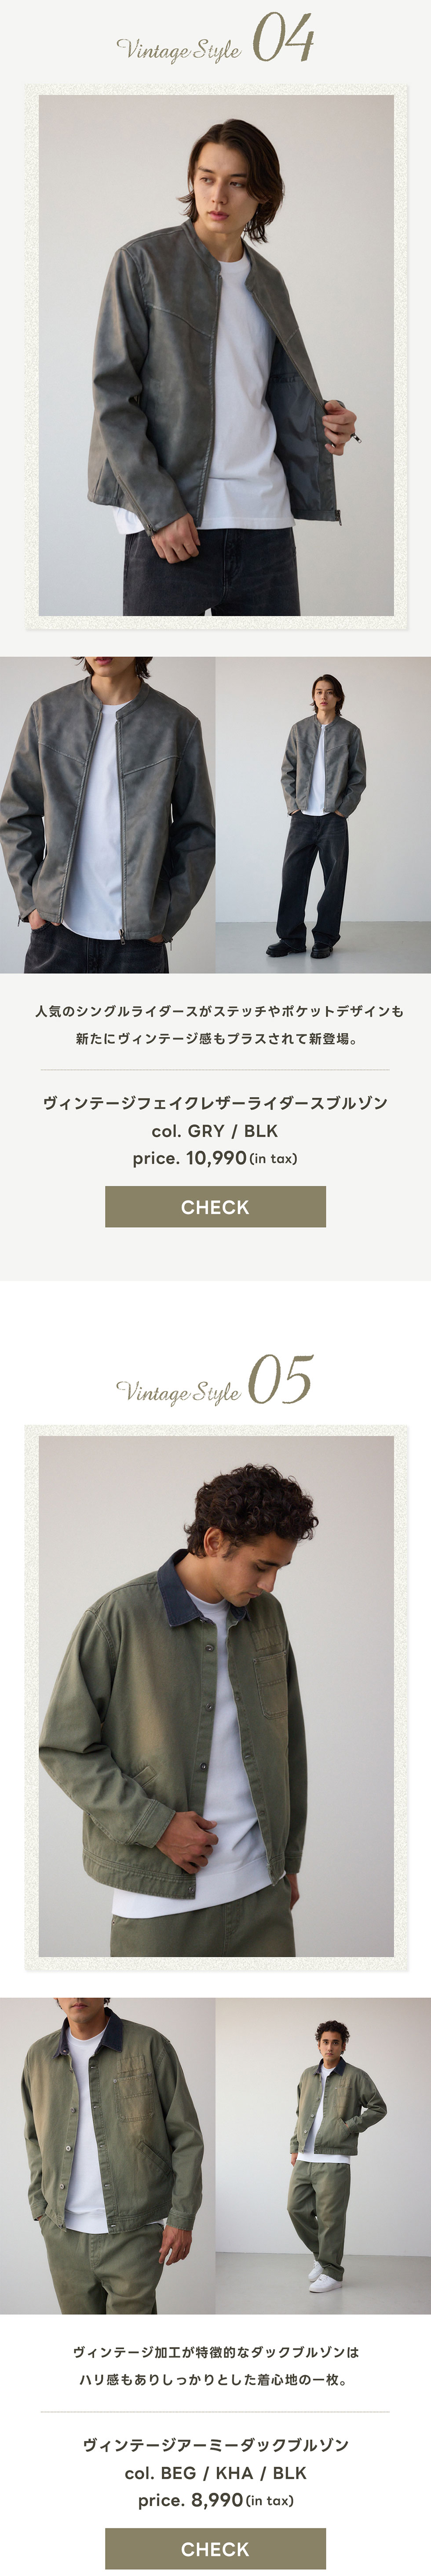Click the description about ヴィンテージ加工 duck blouson
The image size is (431, 2576).
pos(215,2367)
